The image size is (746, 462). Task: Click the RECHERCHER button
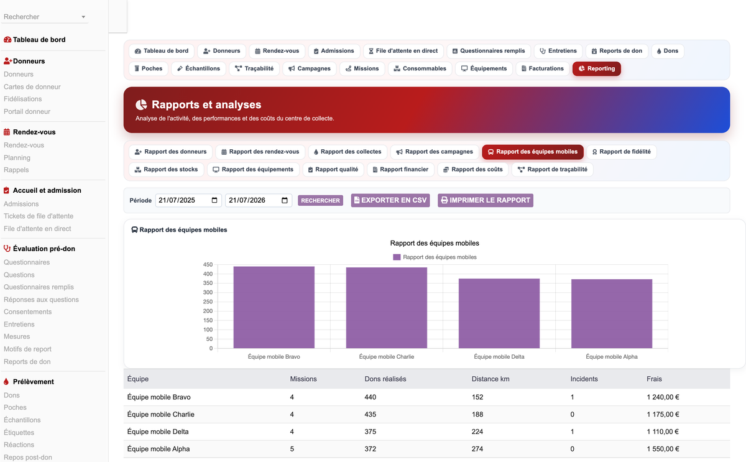[320, 200]
